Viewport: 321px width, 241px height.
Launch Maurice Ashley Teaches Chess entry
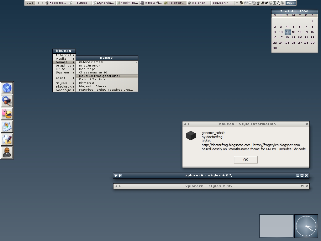[x=107, y=90]
